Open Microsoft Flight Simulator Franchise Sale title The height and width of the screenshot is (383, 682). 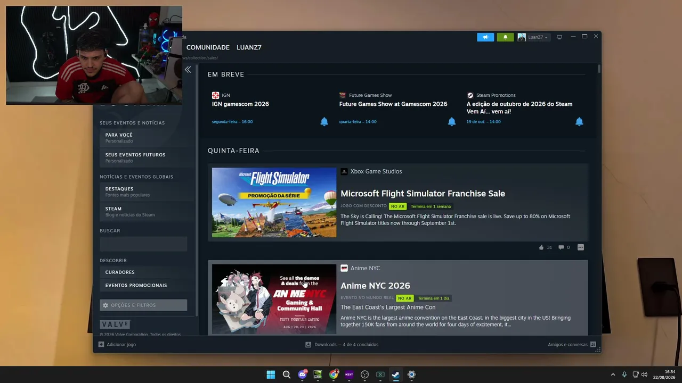coord(423,194)
